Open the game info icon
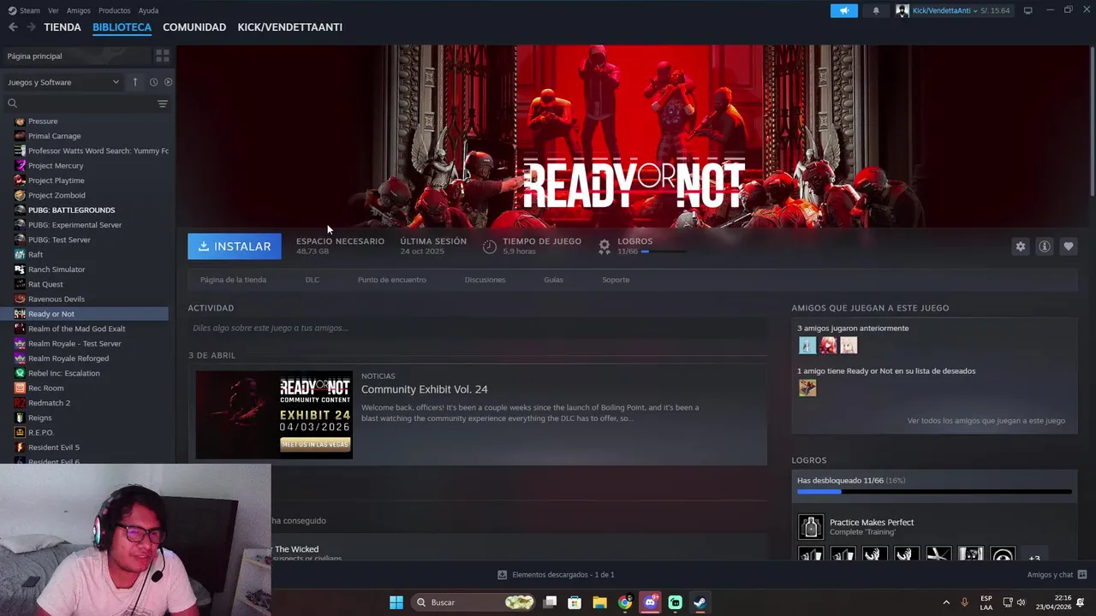 point(1045,246)
